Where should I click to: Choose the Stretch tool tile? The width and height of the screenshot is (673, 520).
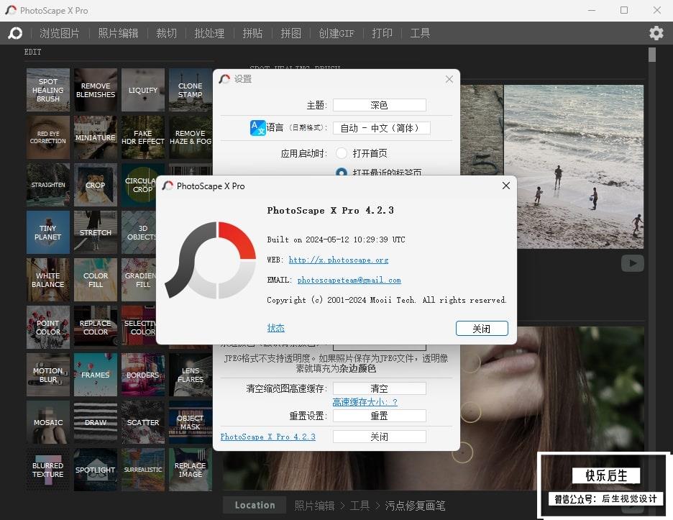tap(96, 232)
